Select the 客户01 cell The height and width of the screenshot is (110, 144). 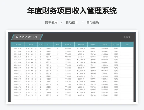click(93, 76)
